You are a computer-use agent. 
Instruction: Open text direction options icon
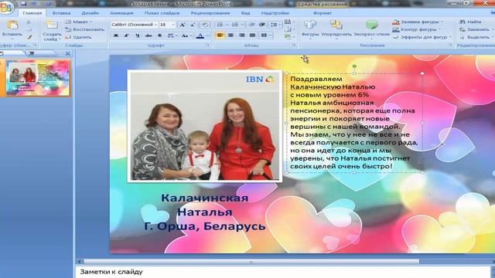click(288, 22)
